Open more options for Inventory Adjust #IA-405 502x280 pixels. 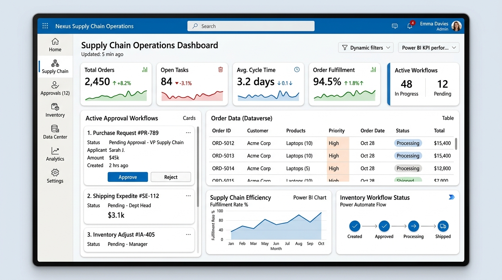(x=188, y=234)
